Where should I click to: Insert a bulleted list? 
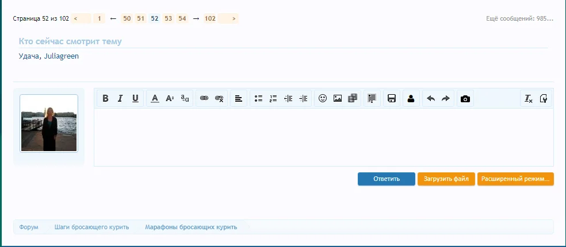[x=258, y=98]
